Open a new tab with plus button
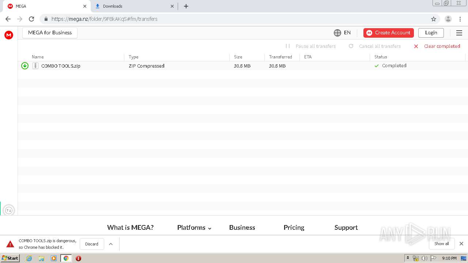Screen dimensions: 468x263 point(186,6)
